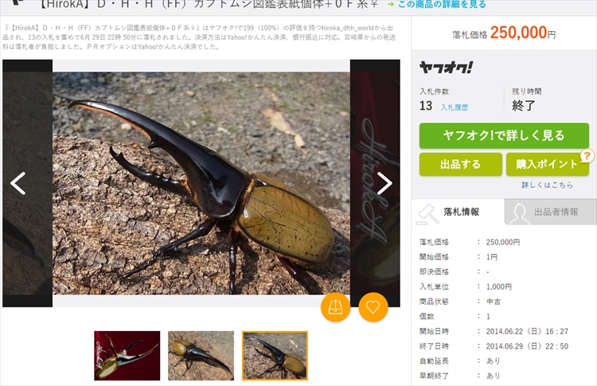Click the 自動延長 あり value
Image resolution: width=597 pixels, height=386 pixels.
(493, 361)
